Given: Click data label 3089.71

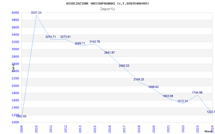Looking at the screenshot, I should [80, 43].
